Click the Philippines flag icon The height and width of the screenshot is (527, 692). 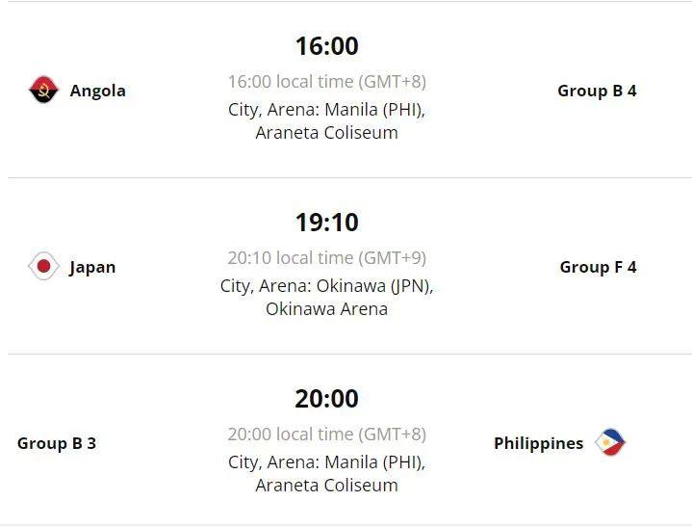click(610, 443)
